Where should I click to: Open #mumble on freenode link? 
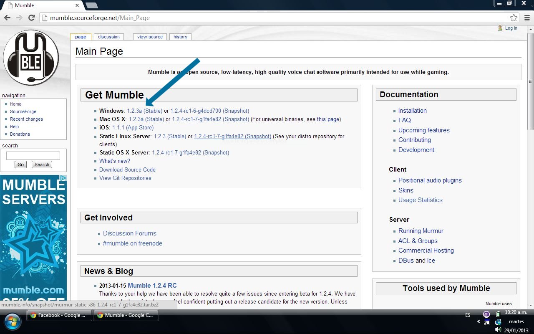click(x=133, y=243)
